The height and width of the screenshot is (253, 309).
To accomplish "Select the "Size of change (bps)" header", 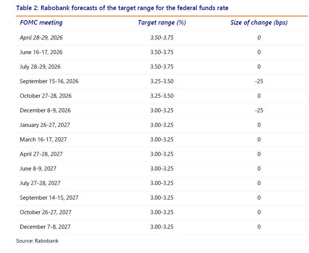I will 259,22.
